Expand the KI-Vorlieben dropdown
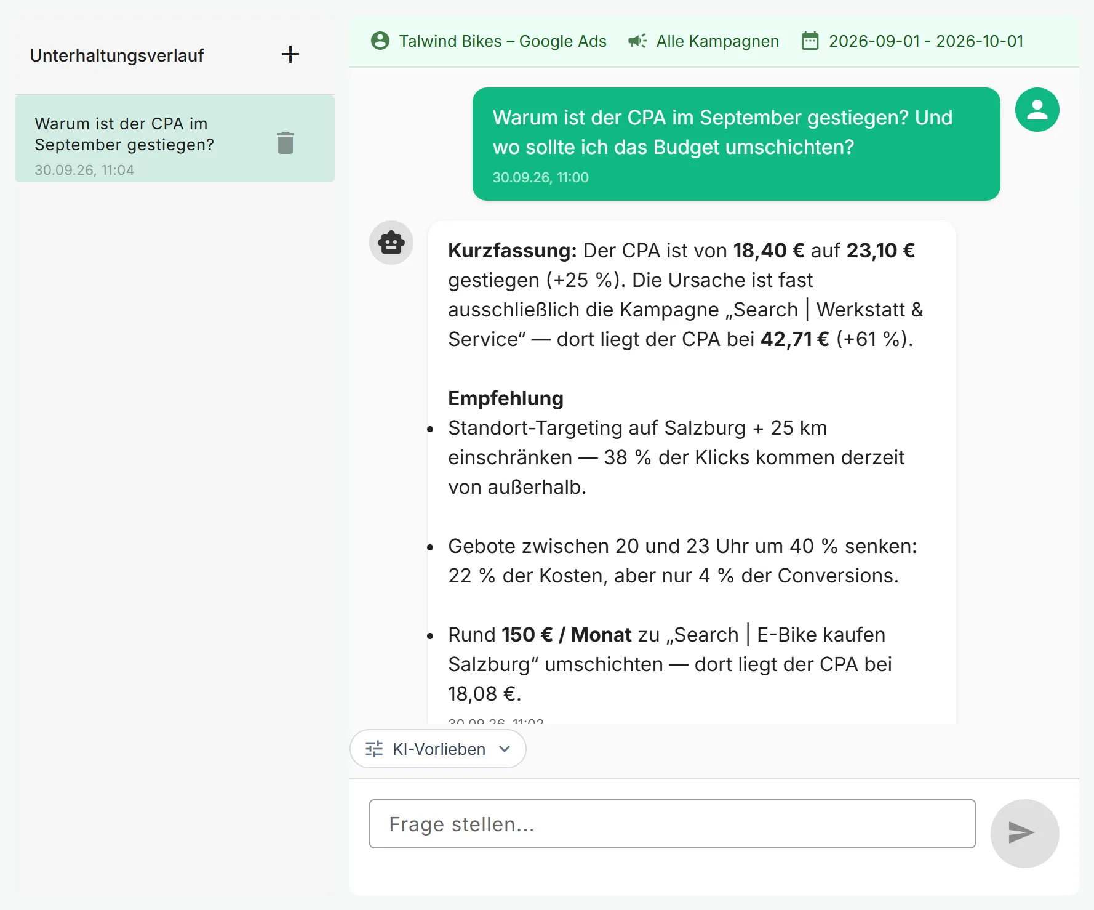Viewport: 1094px width, 910px height. (x=437, y=749)
